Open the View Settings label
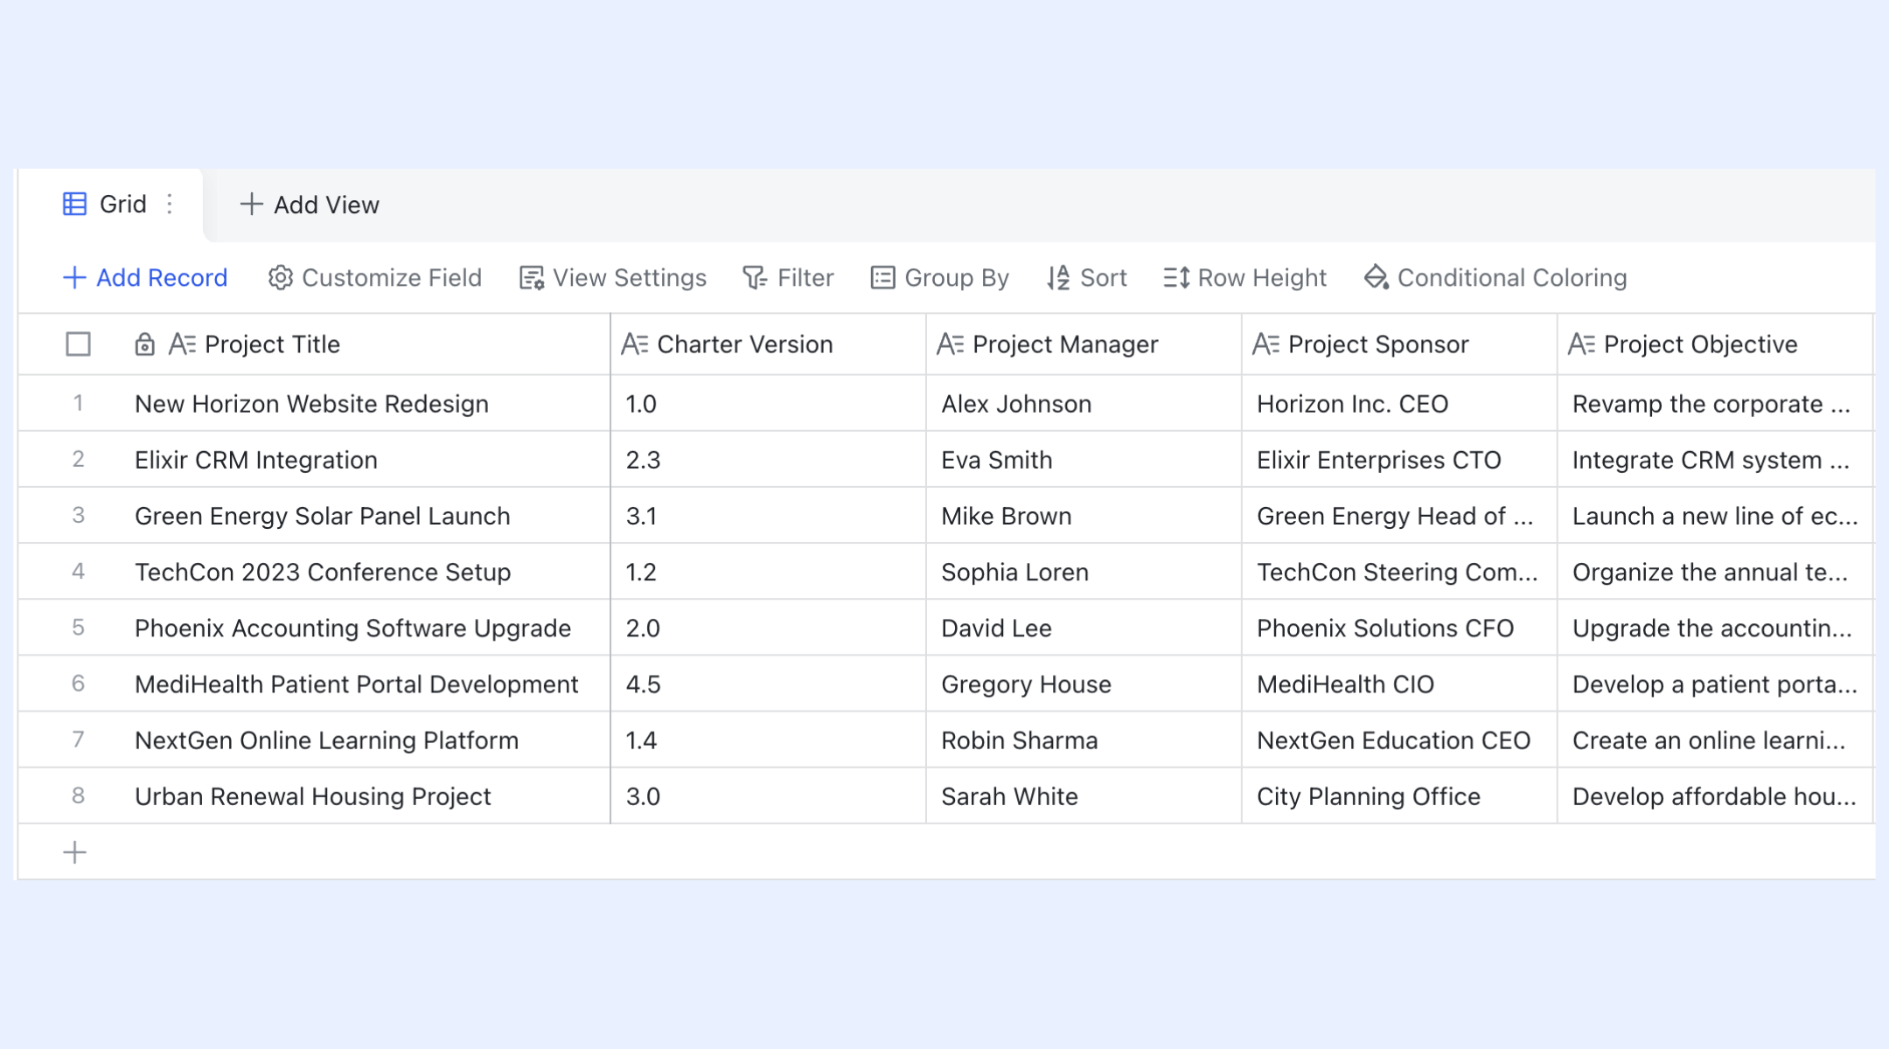The width and height of the screenshot is (1889, 1049). [630, 278]
